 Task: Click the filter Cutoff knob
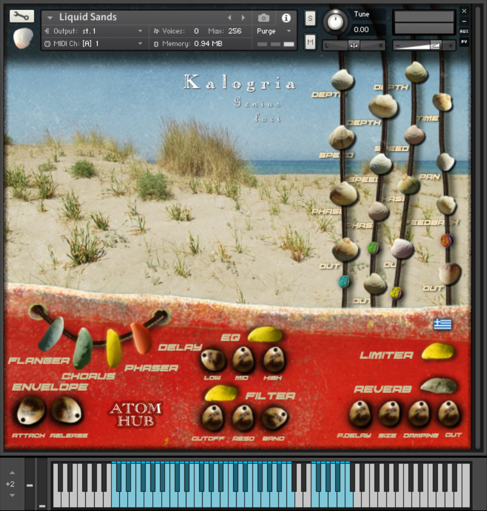[x=213, y=418]
